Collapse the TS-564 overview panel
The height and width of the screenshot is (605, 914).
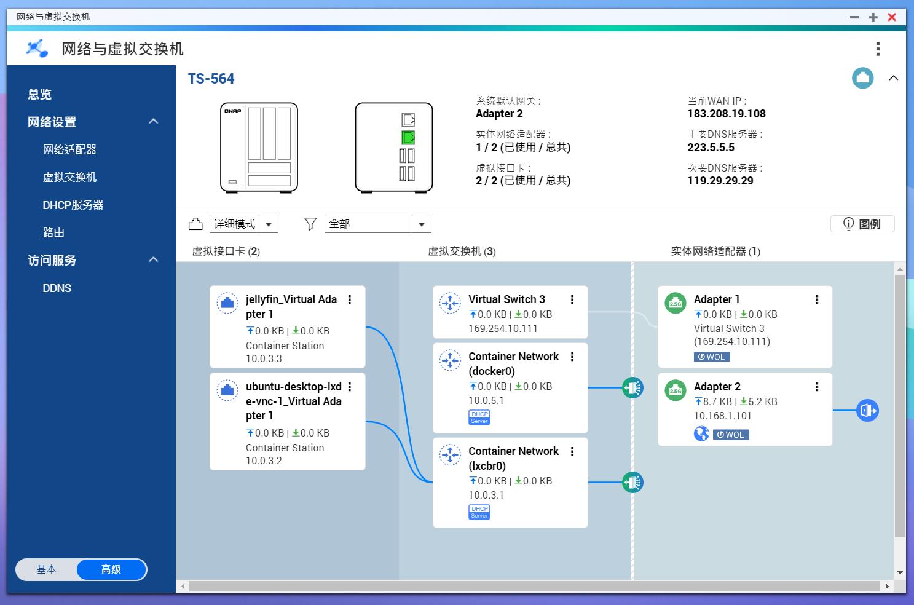click(x=893, y=78)
